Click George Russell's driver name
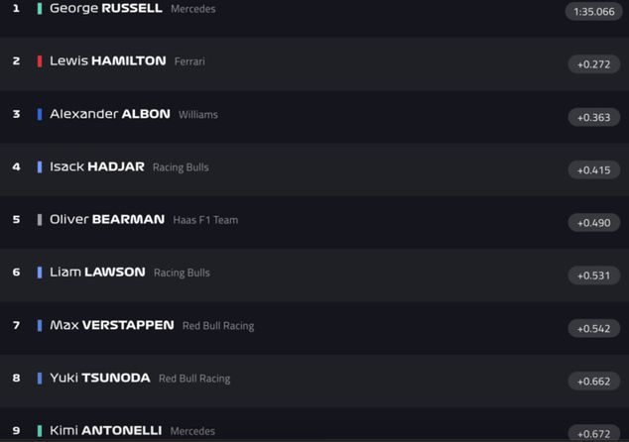This screenshot has width=629, height=442. click(105, 9)
